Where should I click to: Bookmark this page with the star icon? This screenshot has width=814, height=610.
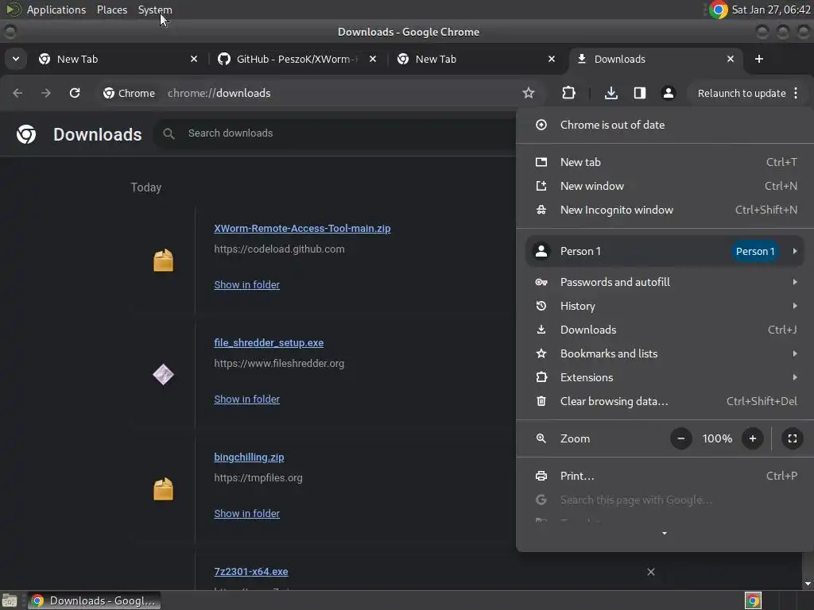[529, 93]
